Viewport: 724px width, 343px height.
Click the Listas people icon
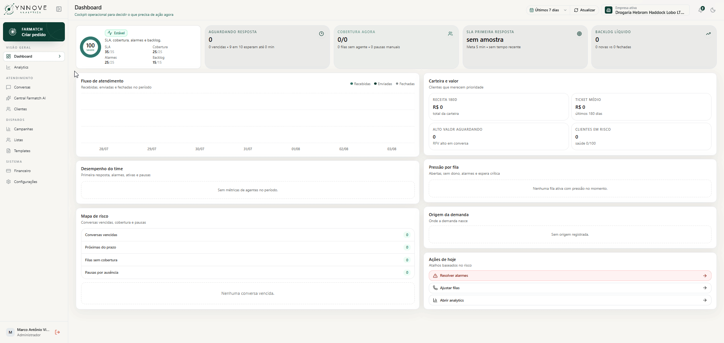tap(8, 140)
